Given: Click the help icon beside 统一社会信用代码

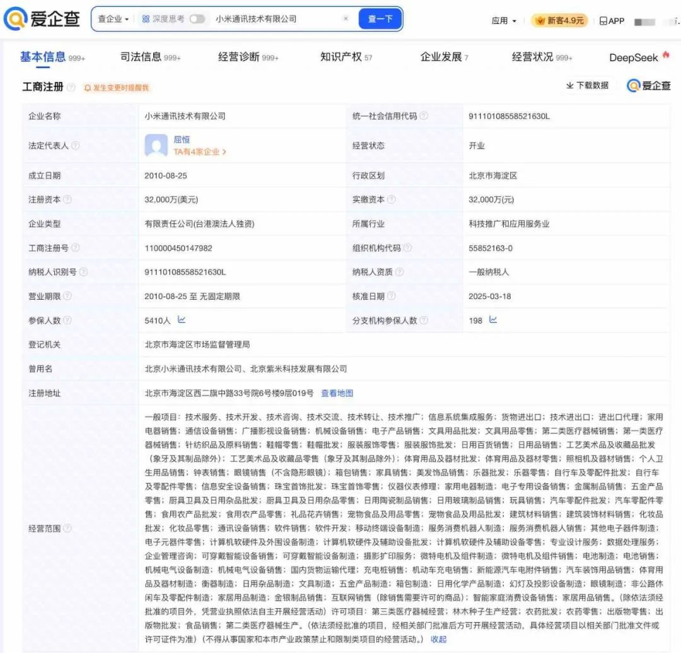Looking at the screenshot, I should (x=424, y=115).
